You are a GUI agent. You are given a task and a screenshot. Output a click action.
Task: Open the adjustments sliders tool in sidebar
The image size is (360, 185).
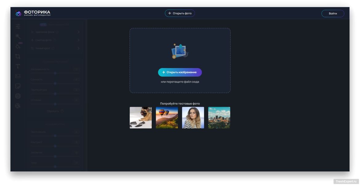(x=18, y=26)
